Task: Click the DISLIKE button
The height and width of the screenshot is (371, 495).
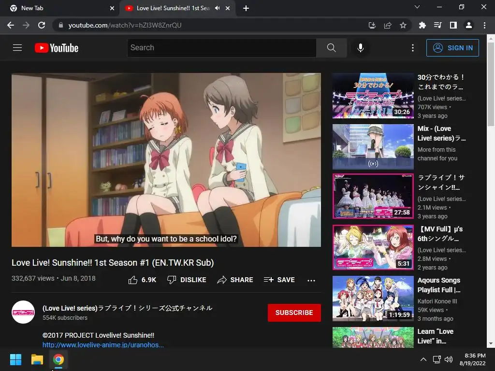Action: pos(187,280)
